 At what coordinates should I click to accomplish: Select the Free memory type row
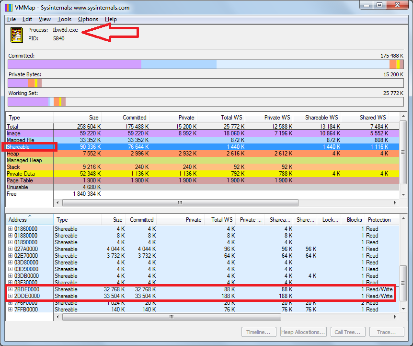(202, 194)
